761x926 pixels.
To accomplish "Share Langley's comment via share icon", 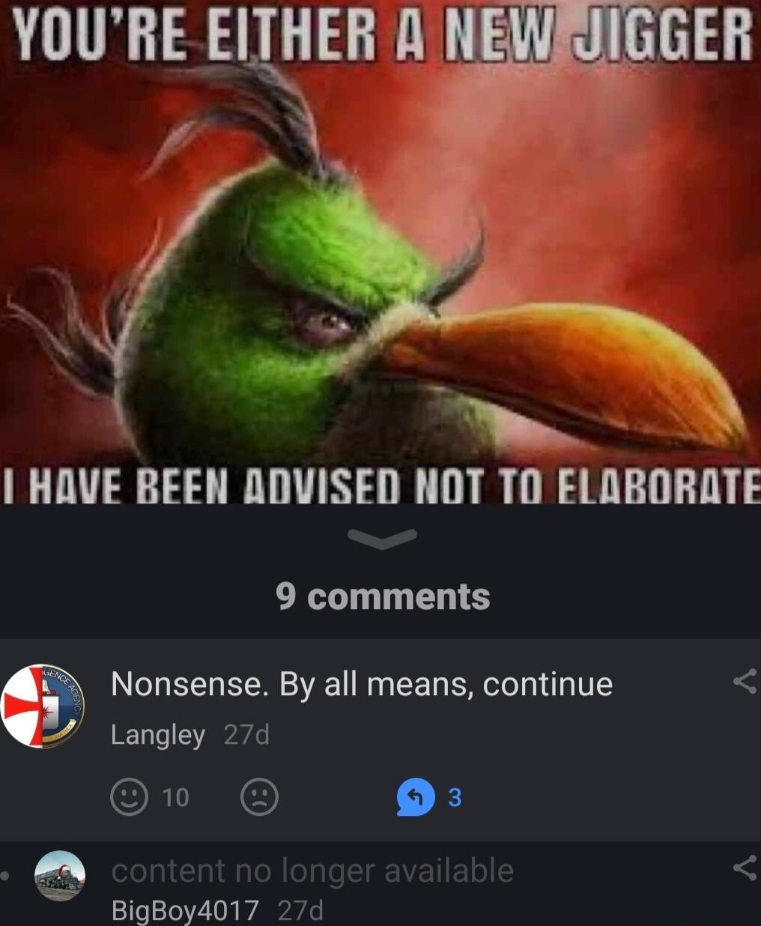I will 745,681.
